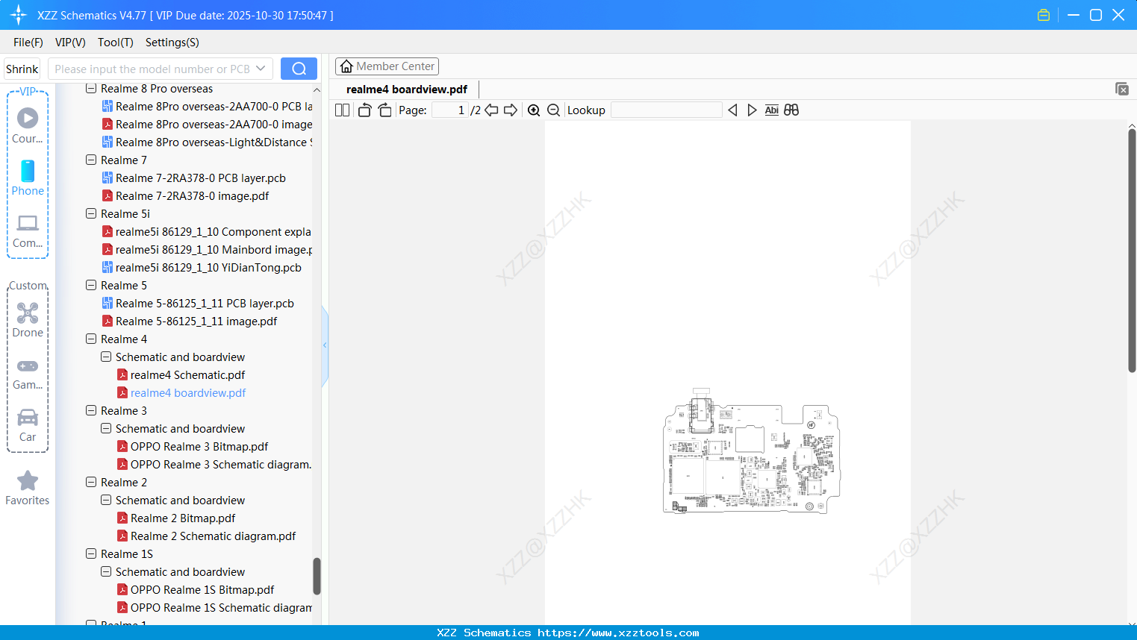Open the Tool menu

[x=115, y=43]
